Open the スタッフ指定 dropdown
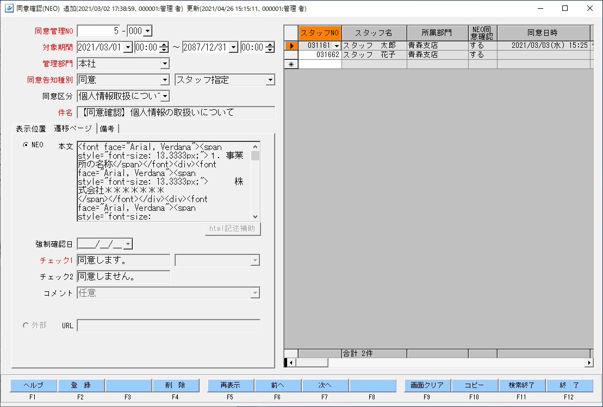 (270, 80)
